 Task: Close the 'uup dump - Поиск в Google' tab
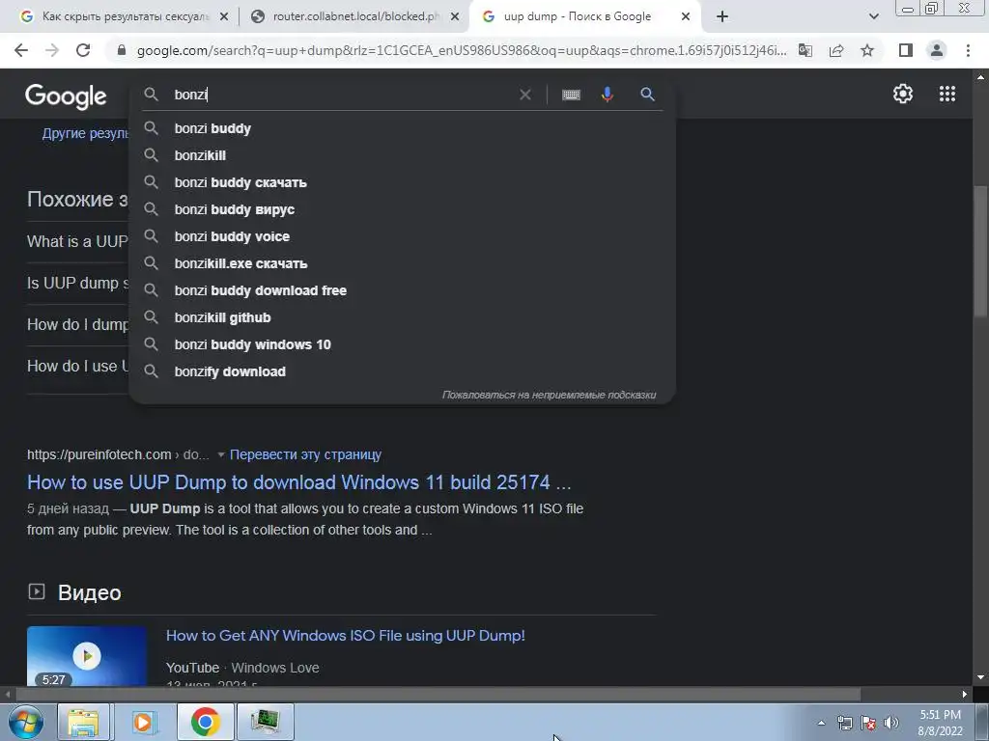686,17
